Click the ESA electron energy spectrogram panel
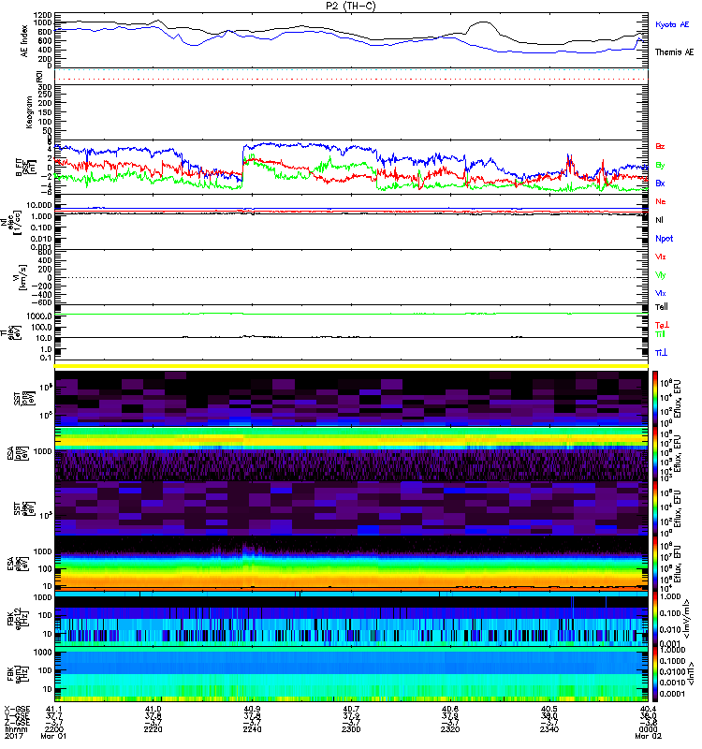The width and height of the screenshot is (702, 749). tap(351, 563)
